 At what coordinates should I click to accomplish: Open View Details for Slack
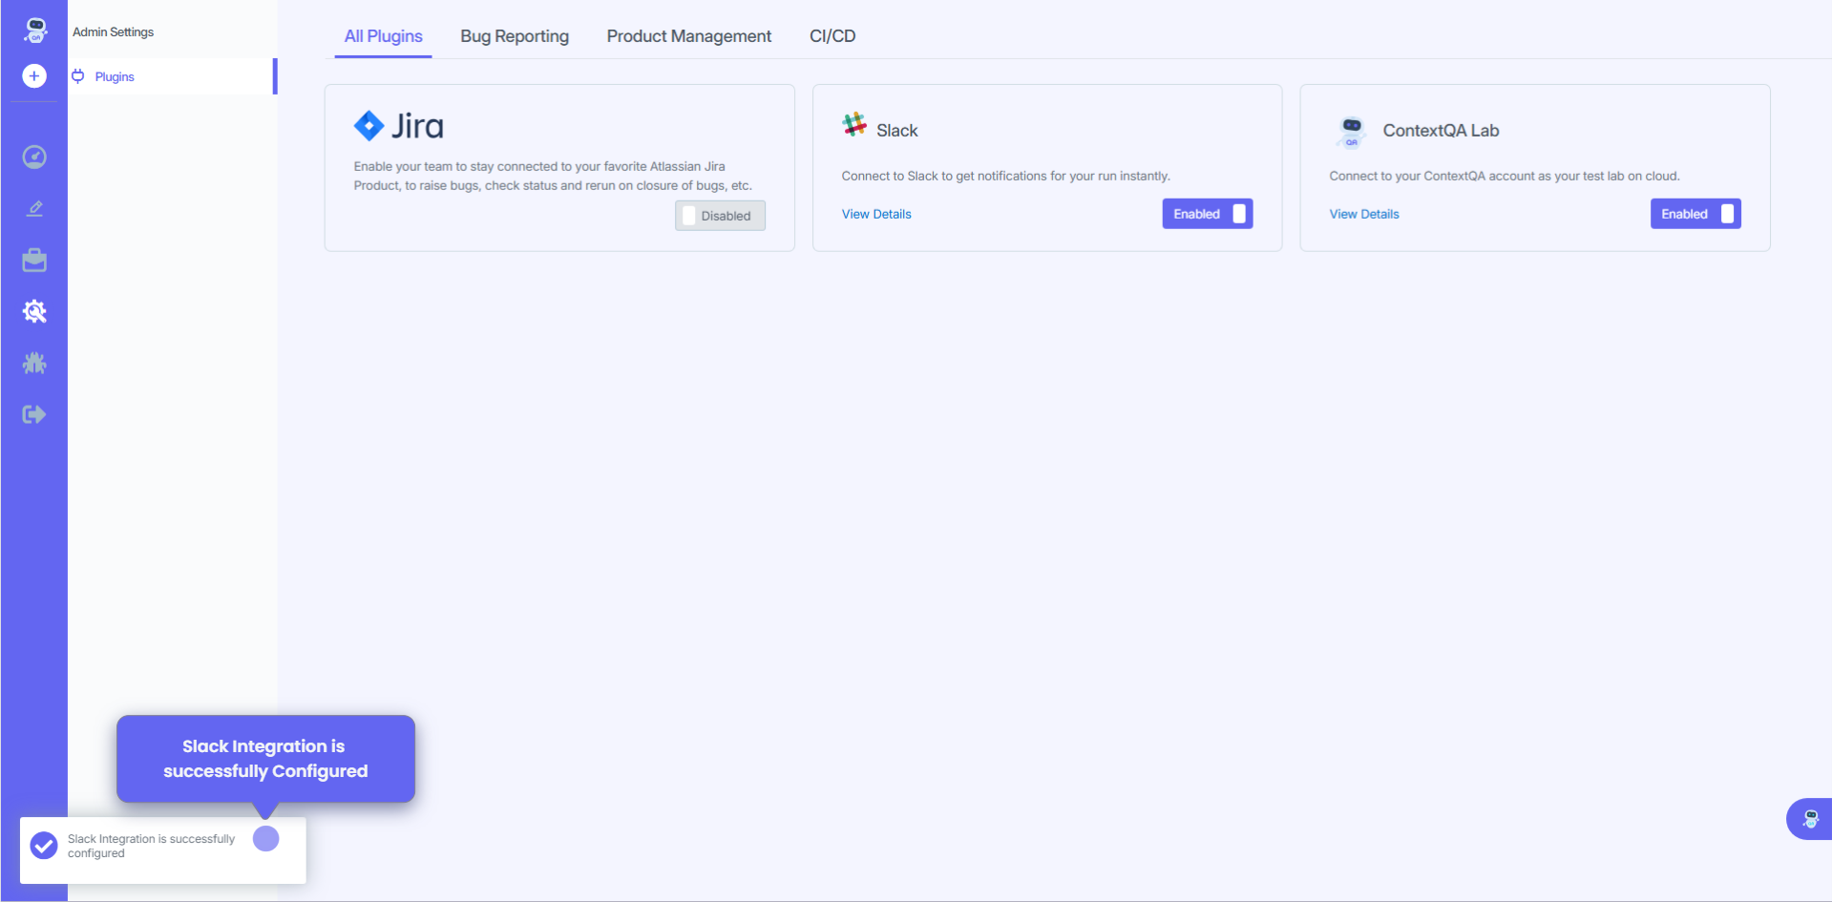875,215
